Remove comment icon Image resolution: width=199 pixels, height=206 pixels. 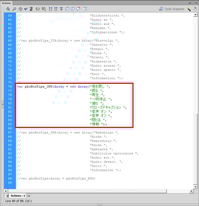tap(79, 9)
